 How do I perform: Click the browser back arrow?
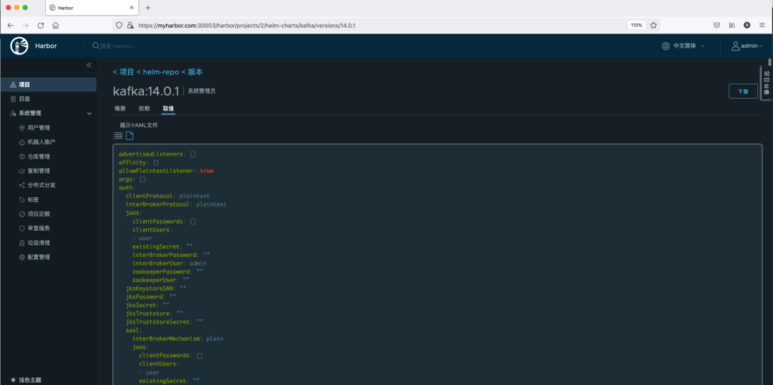click(10, 25)
